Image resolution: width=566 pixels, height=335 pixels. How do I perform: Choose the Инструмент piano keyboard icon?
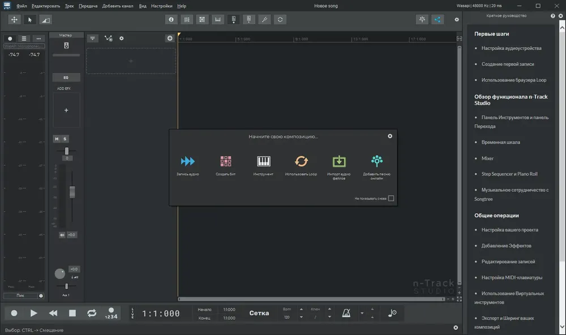(x=264, y=161)
